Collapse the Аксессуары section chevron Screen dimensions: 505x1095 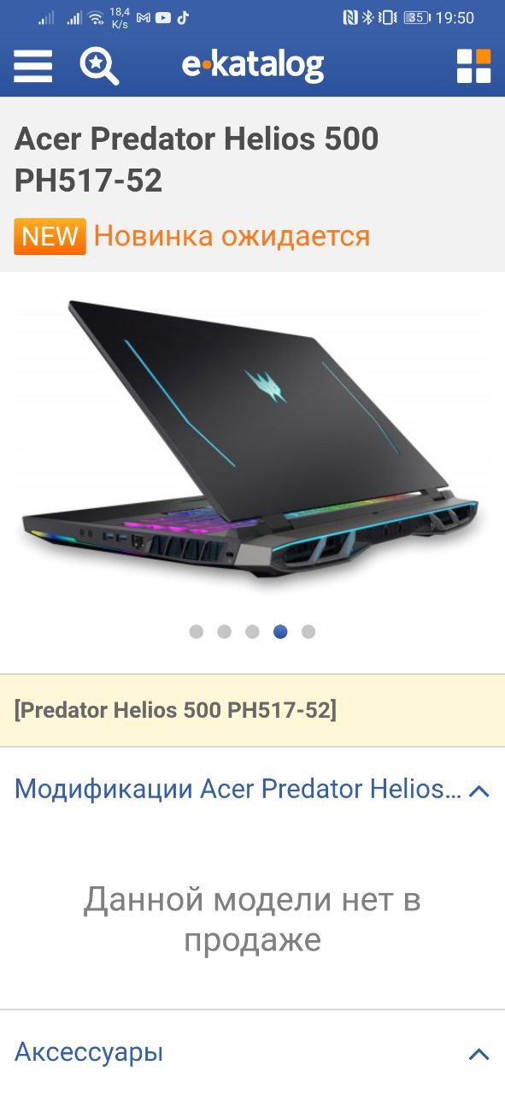(479, 1054)
